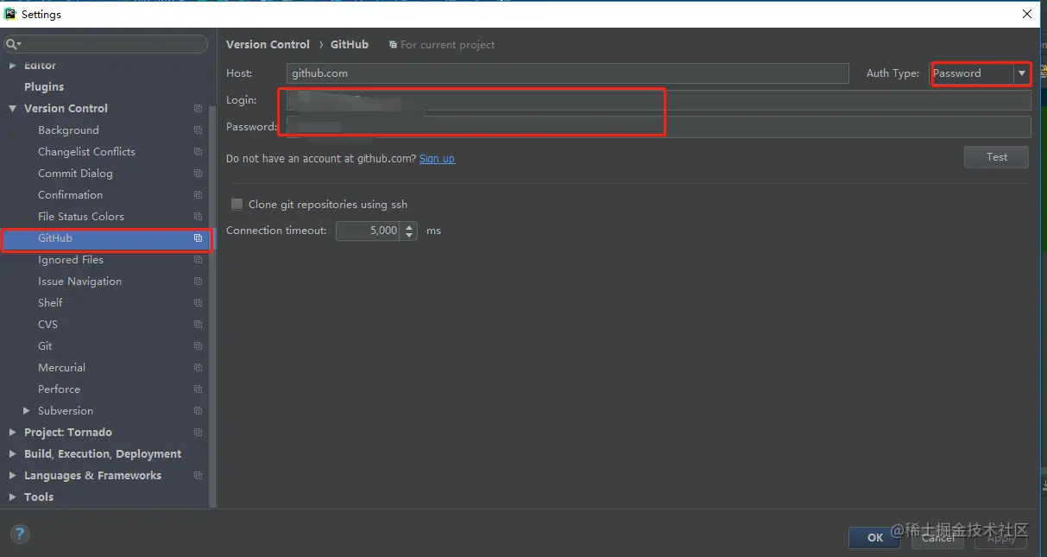Click the Connection timeout value field

pyautogui.click(x=369, y=231)
